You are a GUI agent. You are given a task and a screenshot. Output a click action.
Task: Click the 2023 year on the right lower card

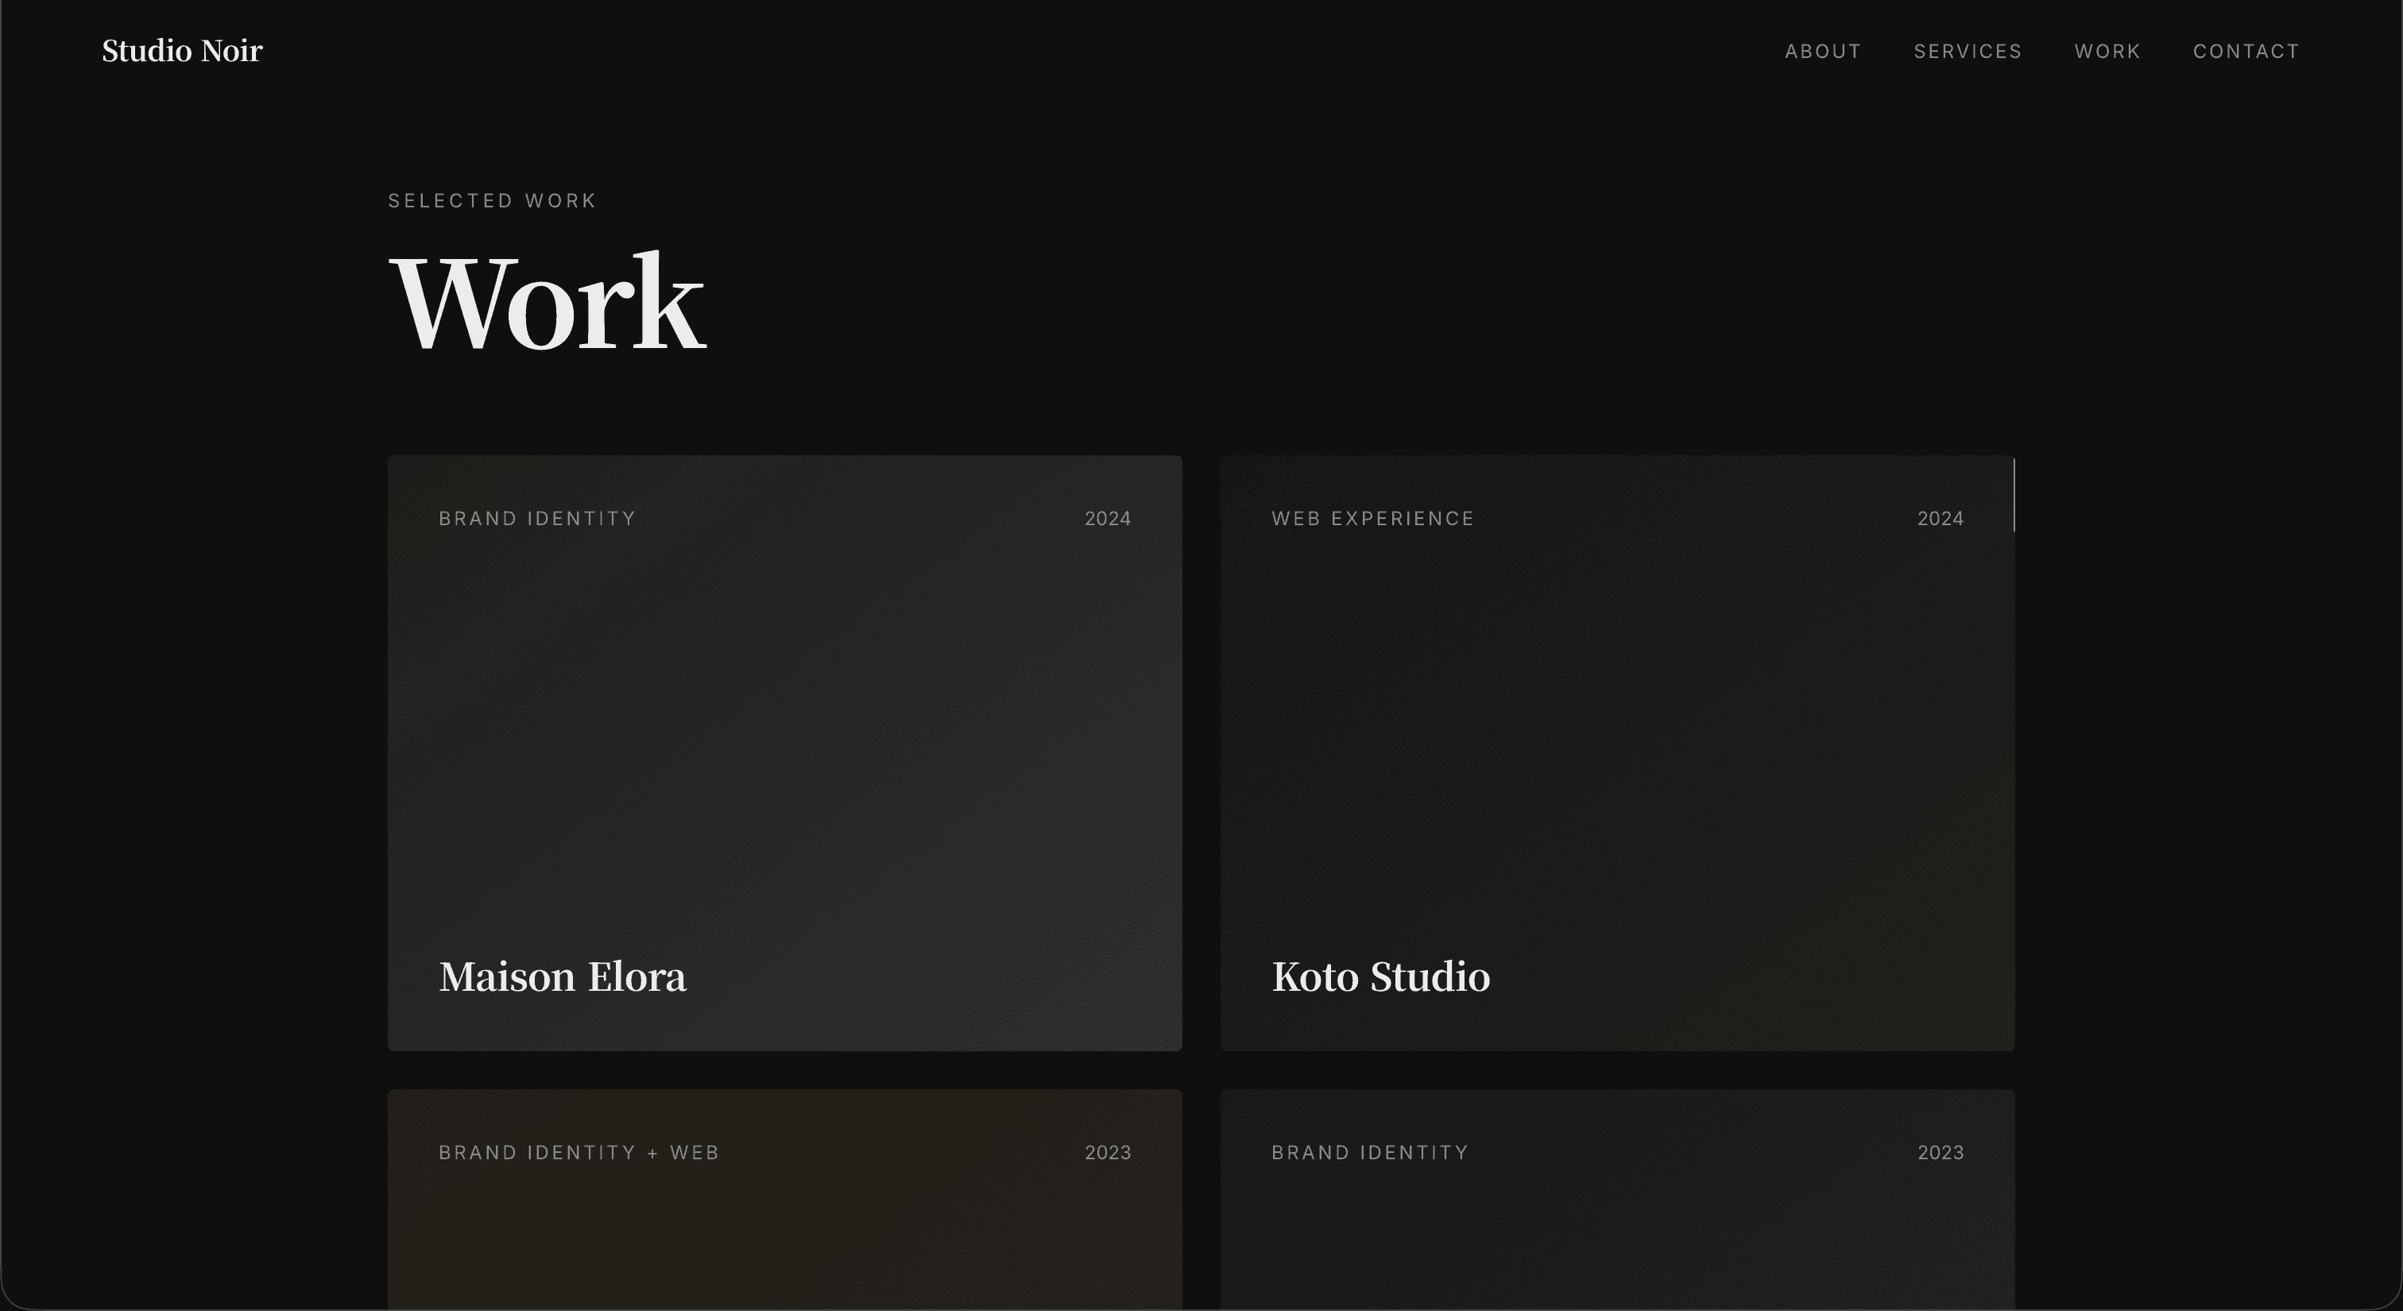pyautogui.click(x=1941, y=1152)
